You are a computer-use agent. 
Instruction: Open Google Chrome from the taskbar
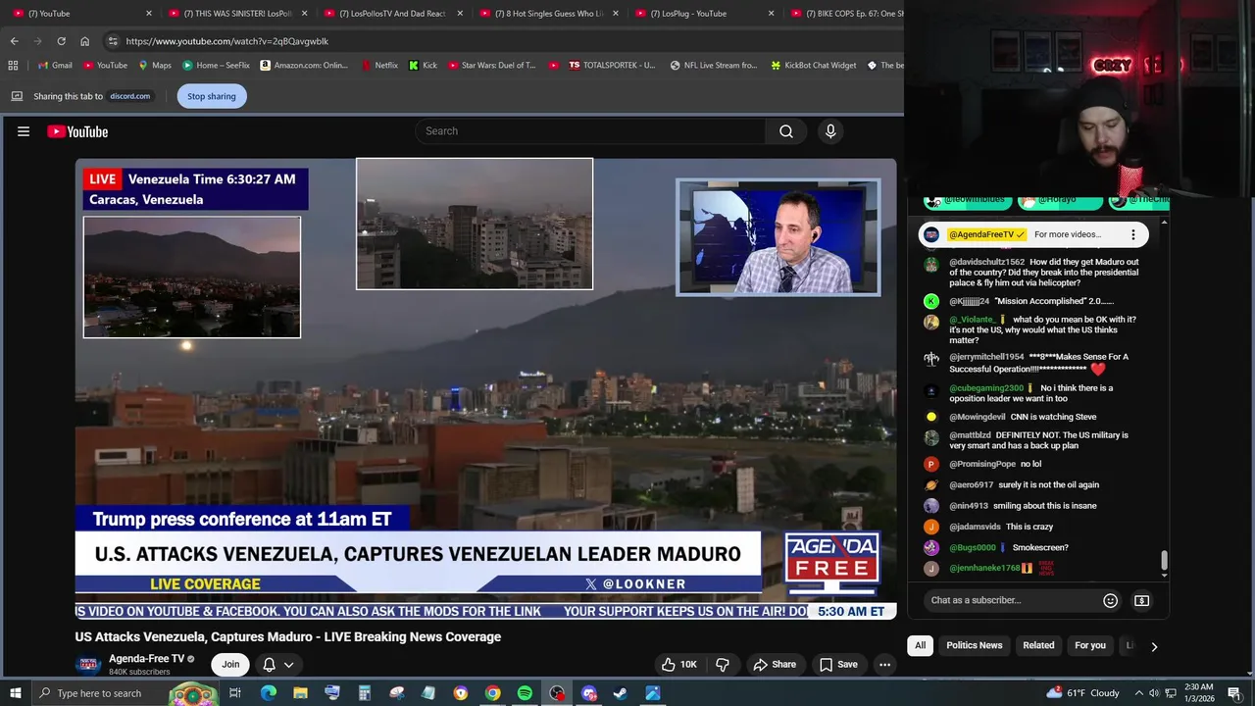[492, 693]
